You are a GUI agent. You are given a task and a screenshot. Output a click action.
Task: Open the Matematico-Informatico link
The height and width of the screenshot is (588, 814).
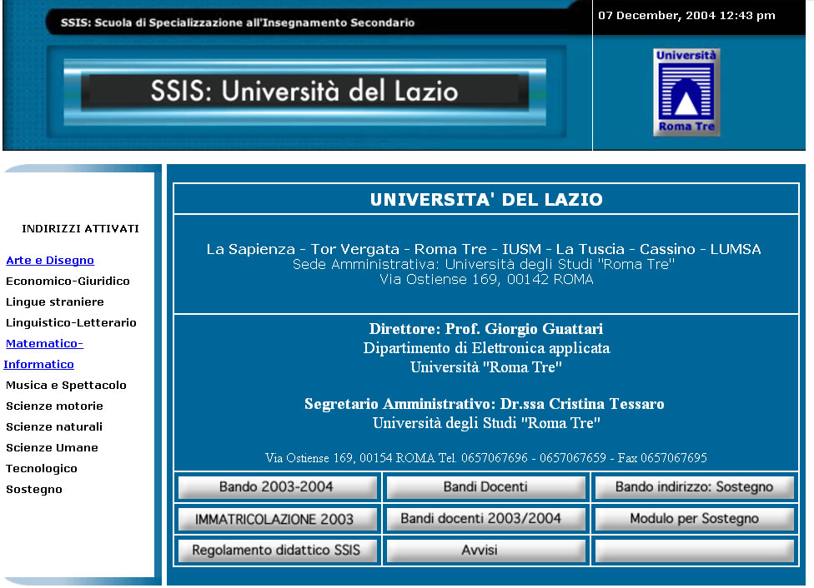(43, 354)
